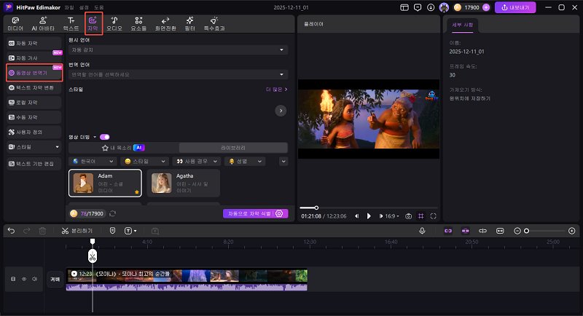The height and width of the screenshot is (316, 583).
Task: Open the user account avatar
Action: click(x=444, y=7)
